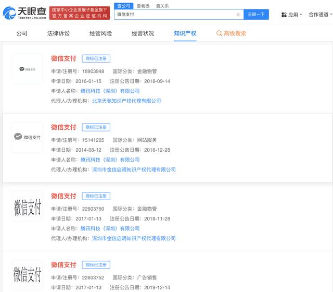Select 广告销售 classification text
The height and width of the screenshot is (292, 333).
pos(147,277)
